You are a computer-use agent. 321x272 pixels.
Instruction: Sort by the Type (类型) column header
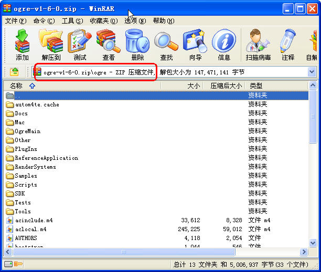coord(276,86)
